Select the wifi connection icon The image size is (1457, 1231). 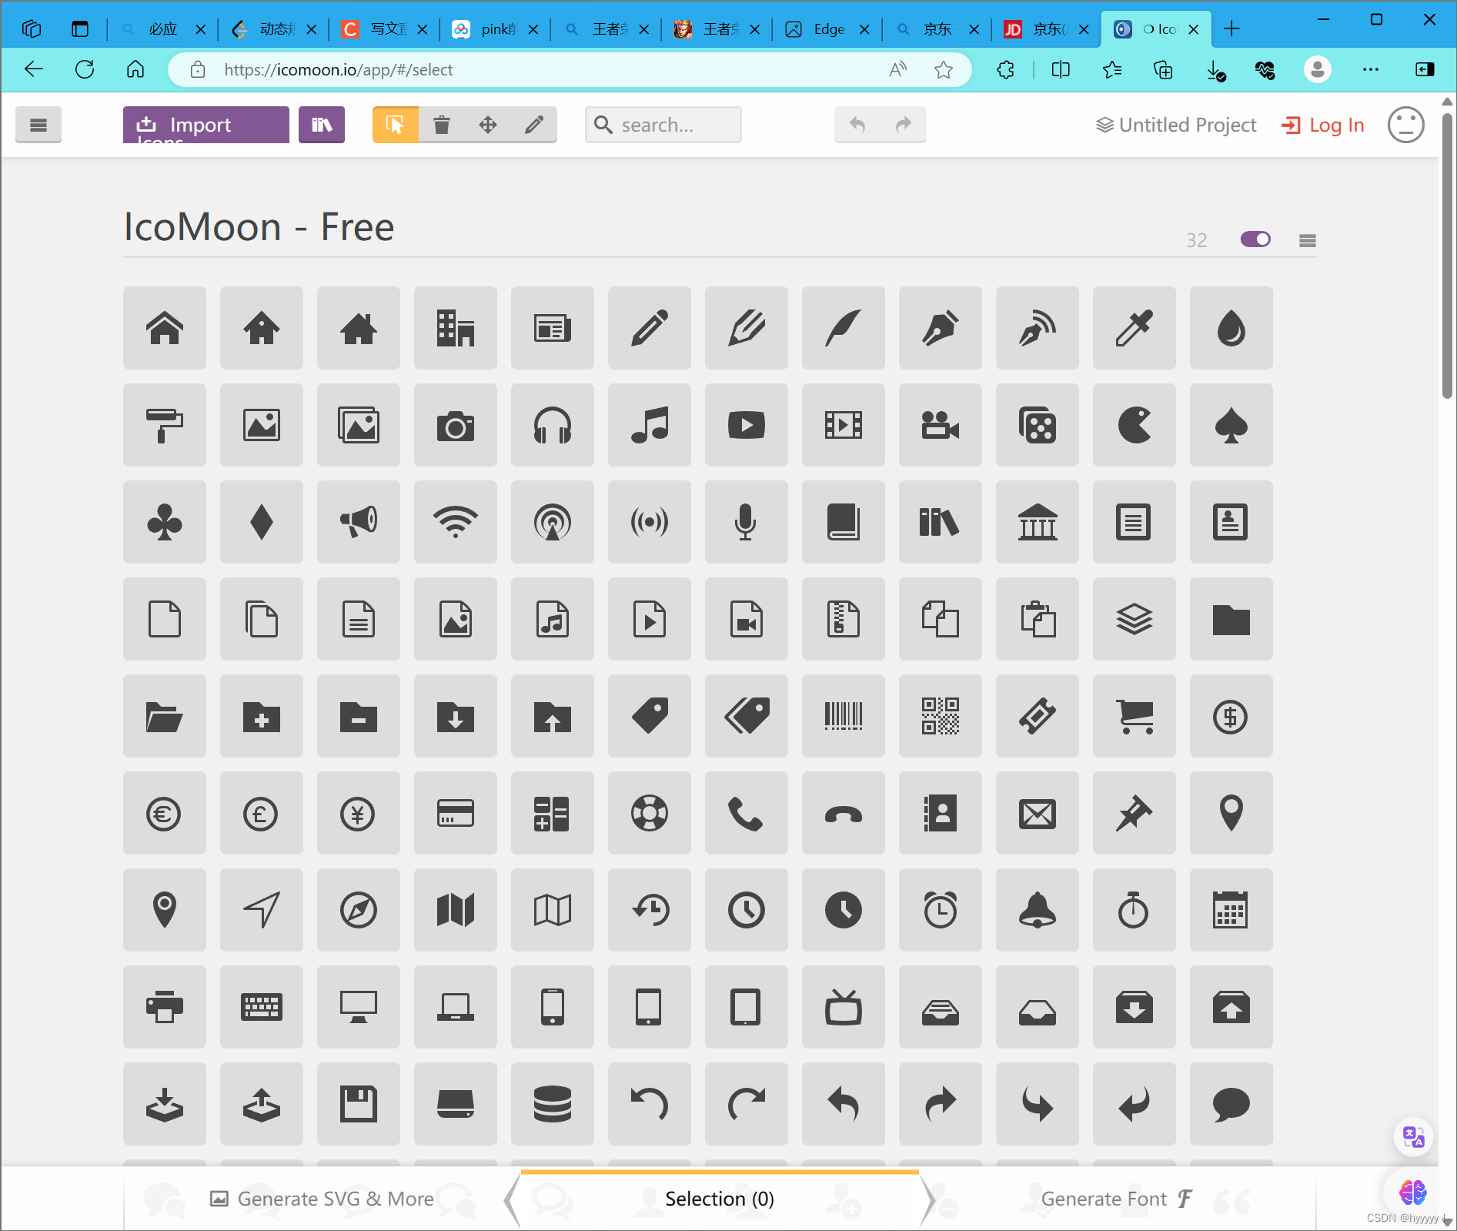456,522
